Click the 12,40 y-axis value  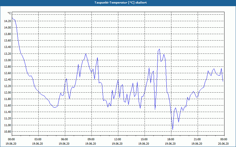click(x=8, y=79)
